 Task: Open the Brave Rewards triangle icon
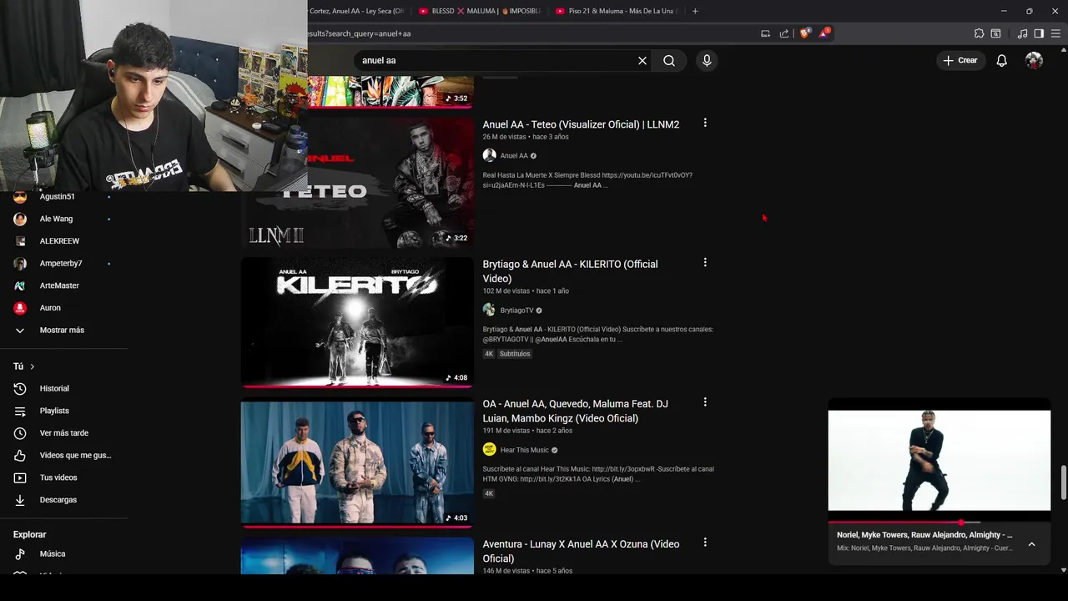point(824,33)
